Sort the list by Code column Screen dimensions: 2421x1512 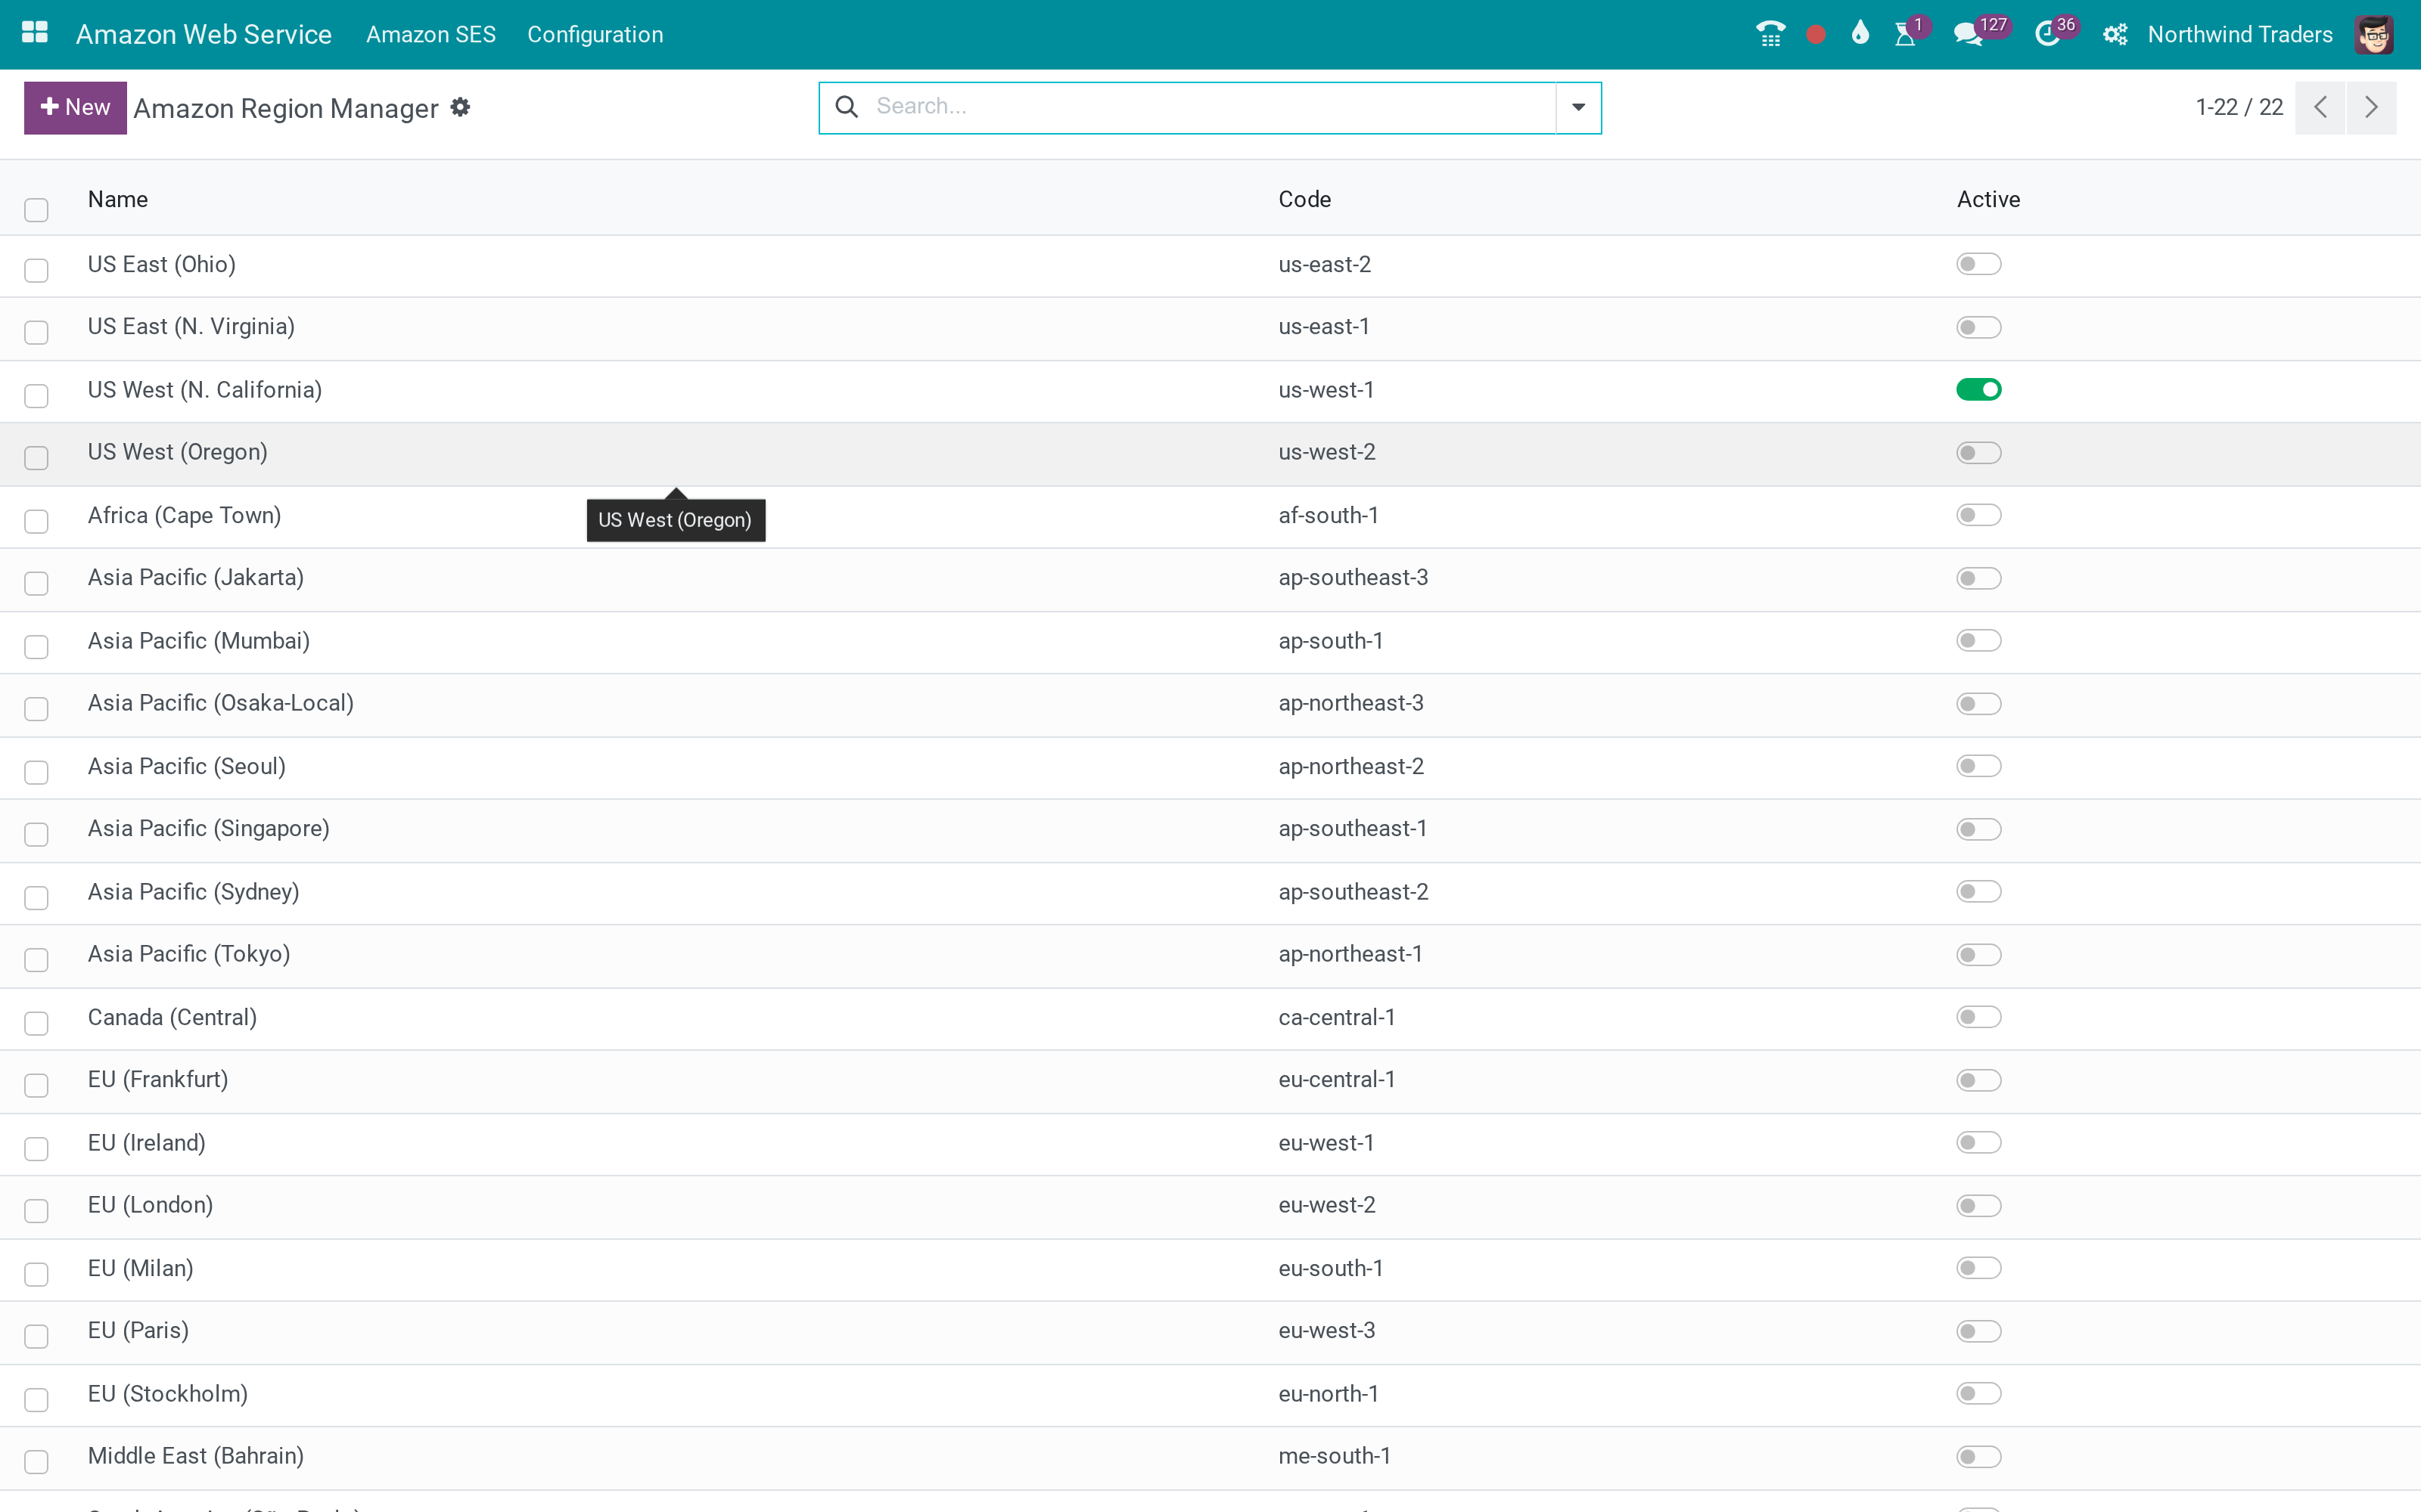pyautogui.click(x=1304, y=199)
